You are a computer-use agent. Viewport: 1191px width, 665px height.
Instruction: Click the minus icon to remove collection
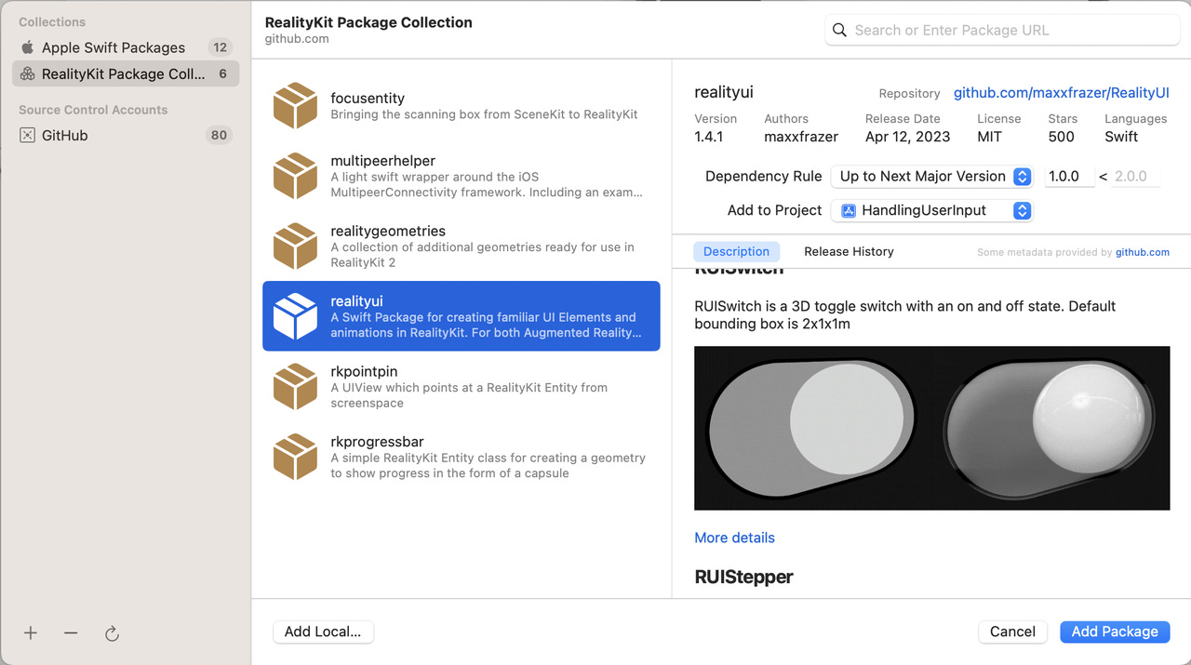pos(71,632)
